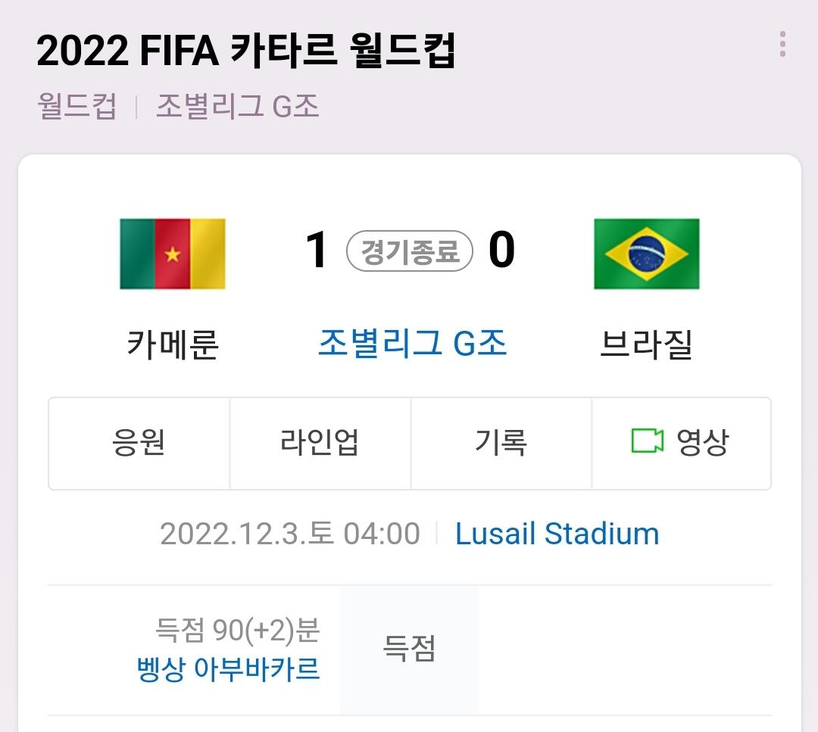Select the 브라질 team name
Screen dimensions: 818x732
coord(646,345)
